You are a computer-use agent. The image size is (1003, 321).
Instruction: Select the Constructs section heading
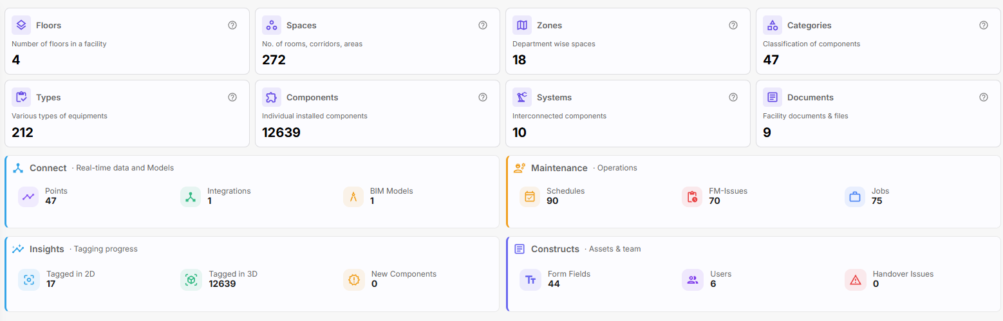[555, 249]
